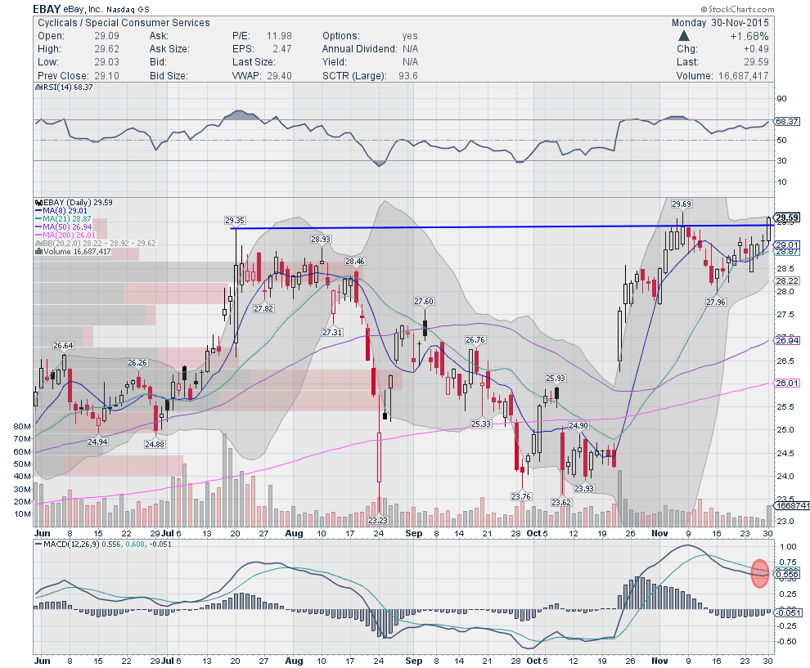Click the 26.26 price annotation
The image size is (810, 668).
click(137, 363)
